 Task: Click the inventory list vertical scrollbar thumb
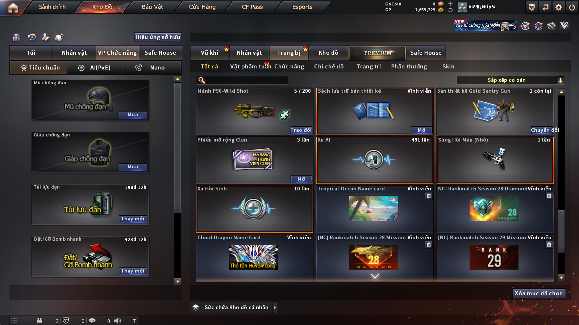tap(561, 231)
